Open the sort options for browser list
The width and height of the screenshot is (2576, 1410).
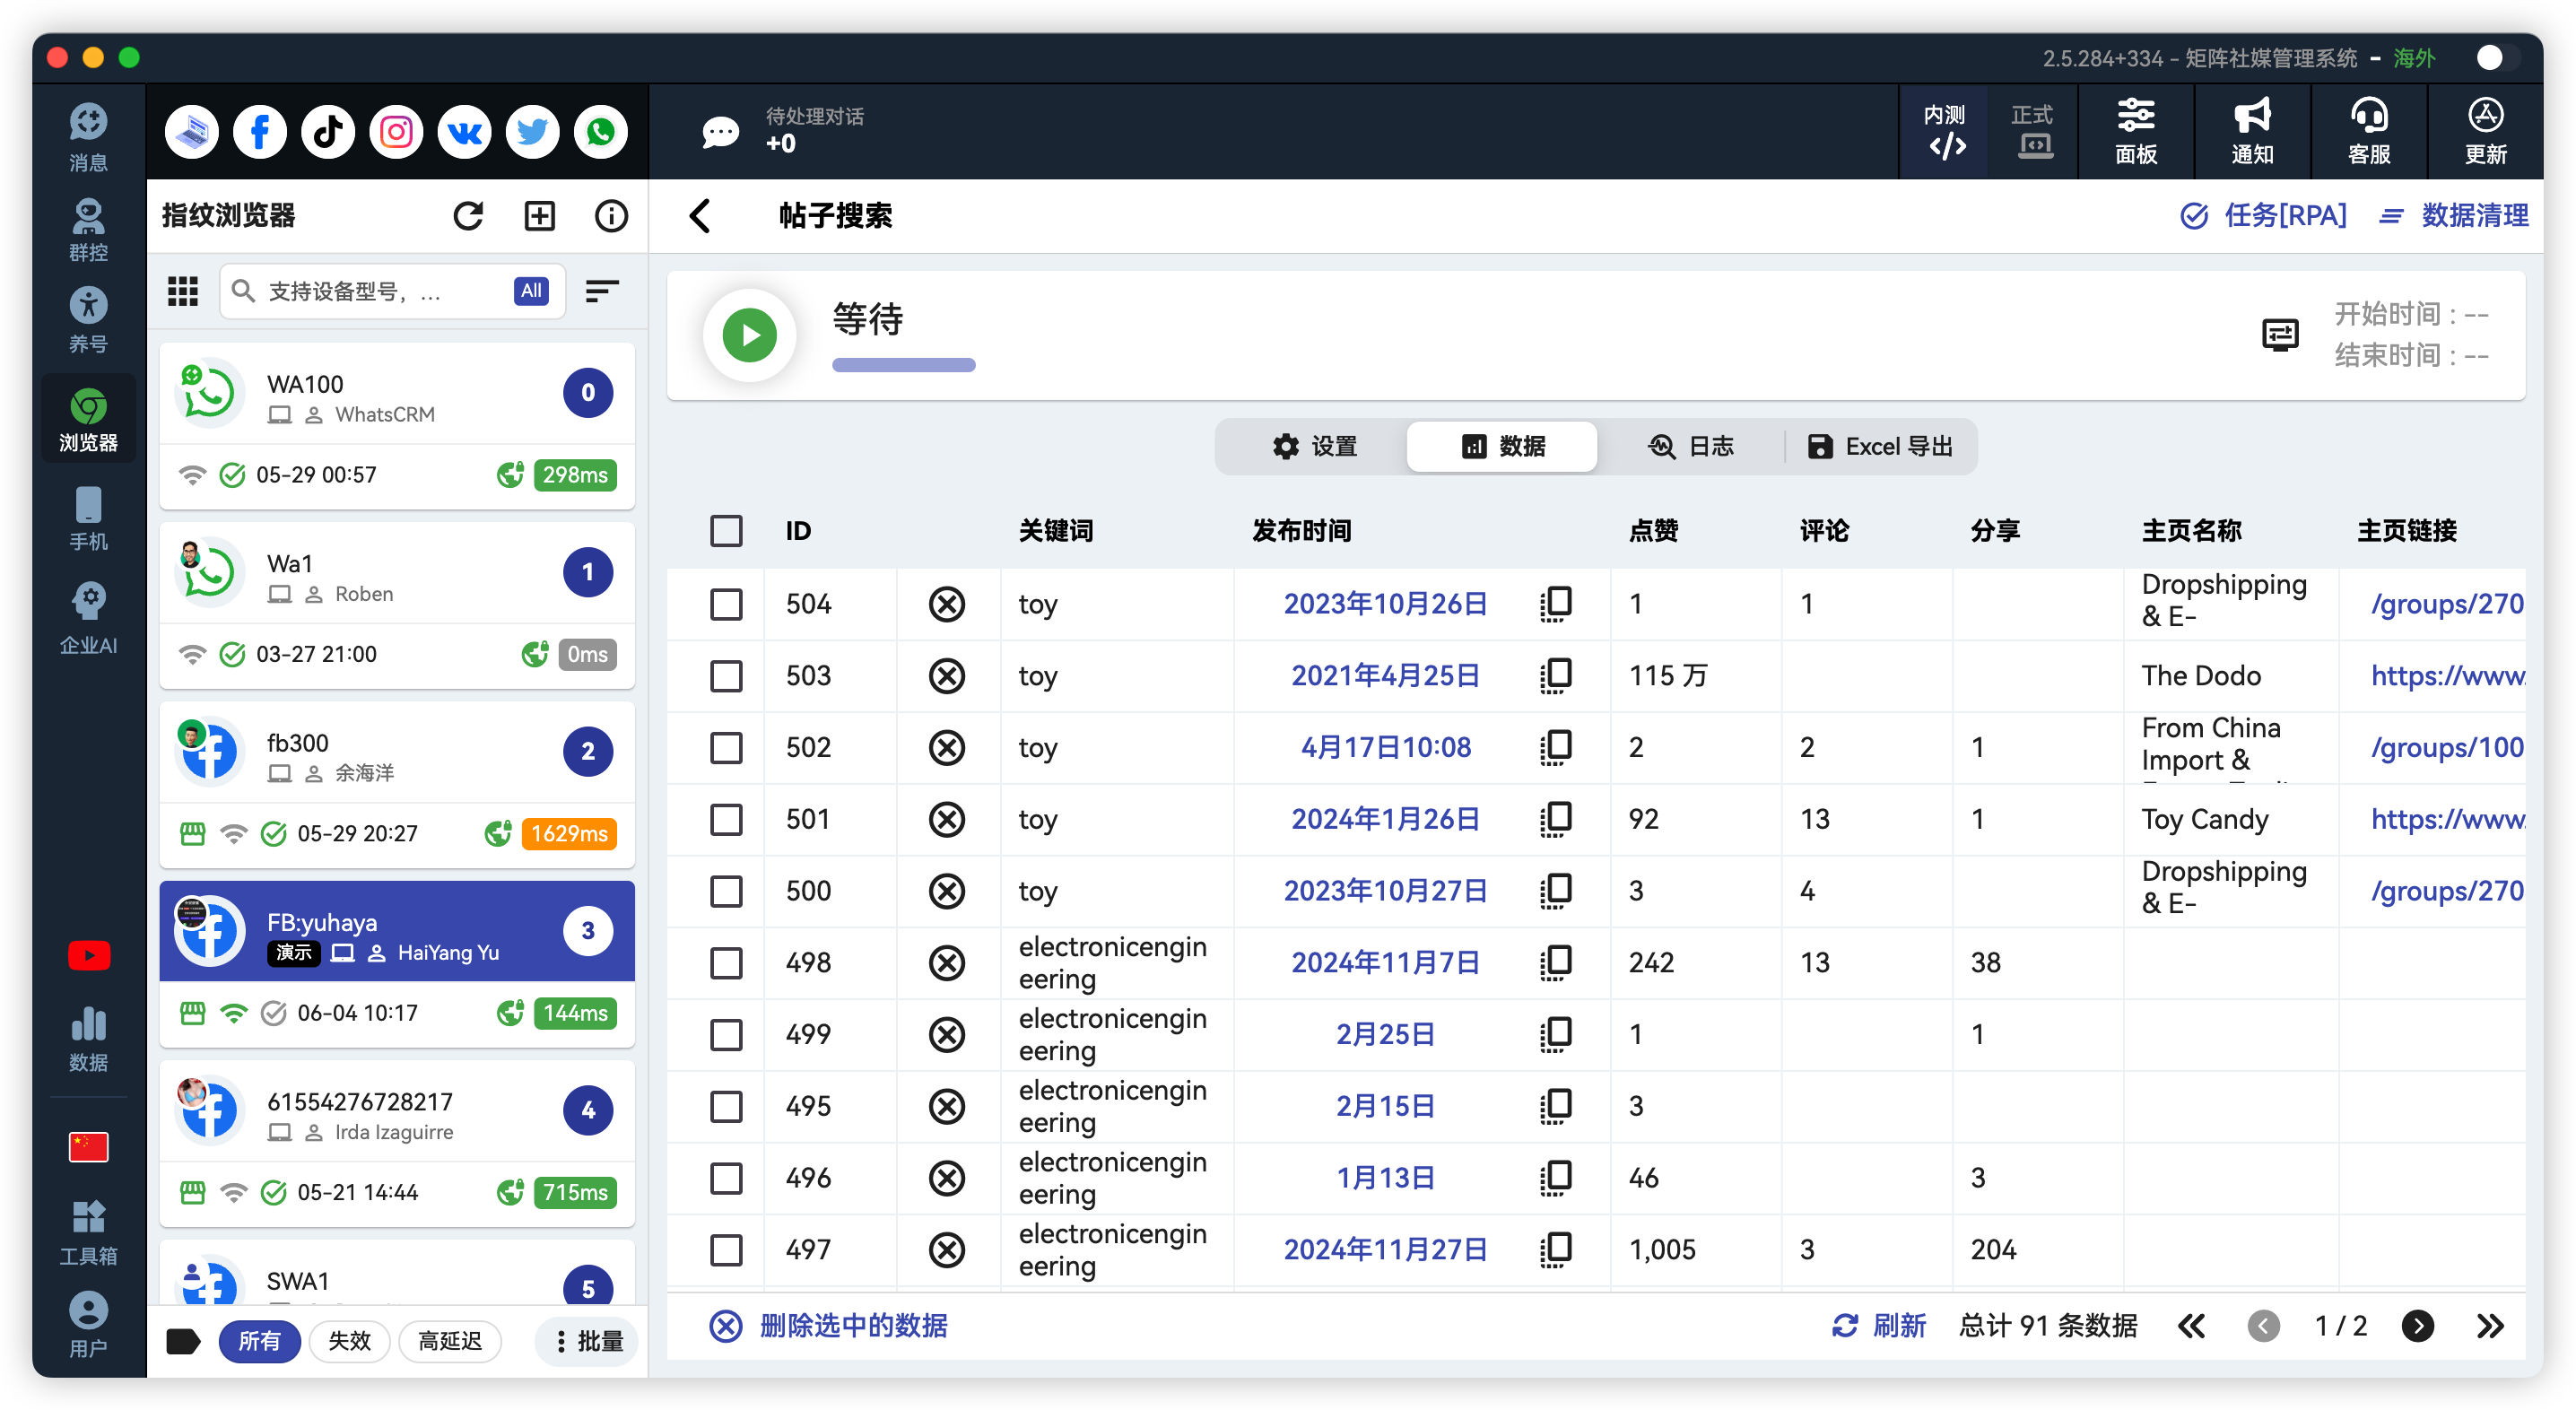(x=601, y=291)
